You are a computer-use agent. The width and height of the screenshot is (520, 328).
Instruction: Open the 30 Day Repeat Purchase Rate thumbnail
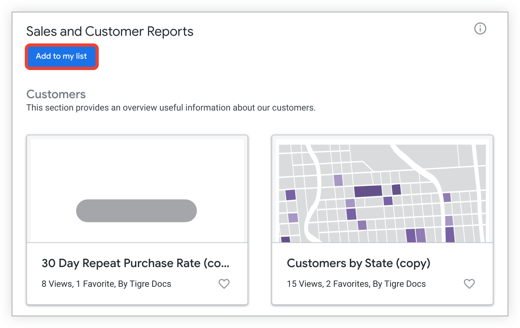click(137, 190)
